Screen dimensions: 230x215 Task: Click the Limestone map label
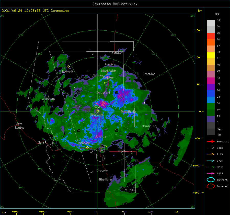pos(48,99)
